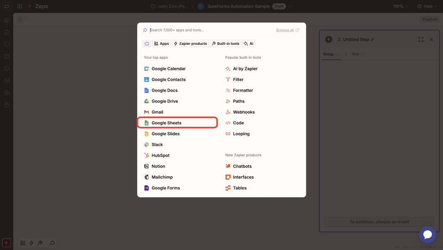Open the Browse all link
443x250 pixels.
point(285,30)
